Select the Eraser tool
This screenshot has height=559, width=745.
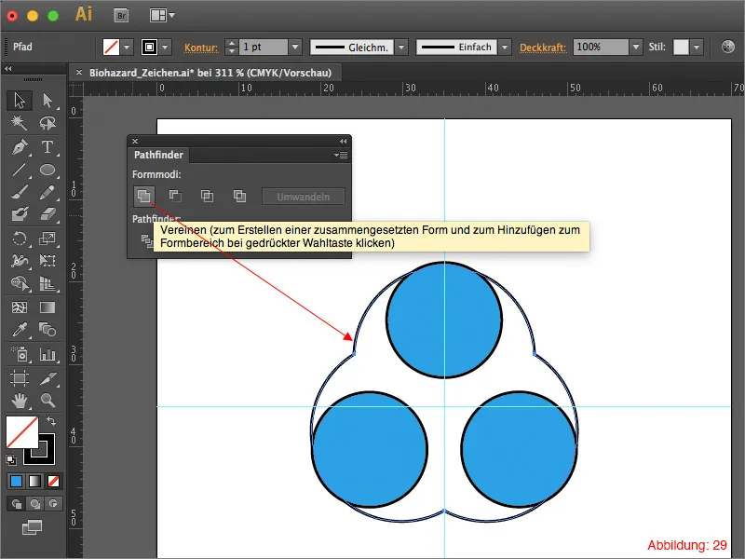(47, 214)
